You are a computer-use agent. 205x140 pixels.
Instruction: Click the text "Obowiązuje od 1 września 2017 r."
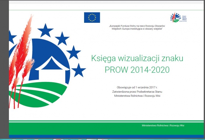(x=137, y=87)
